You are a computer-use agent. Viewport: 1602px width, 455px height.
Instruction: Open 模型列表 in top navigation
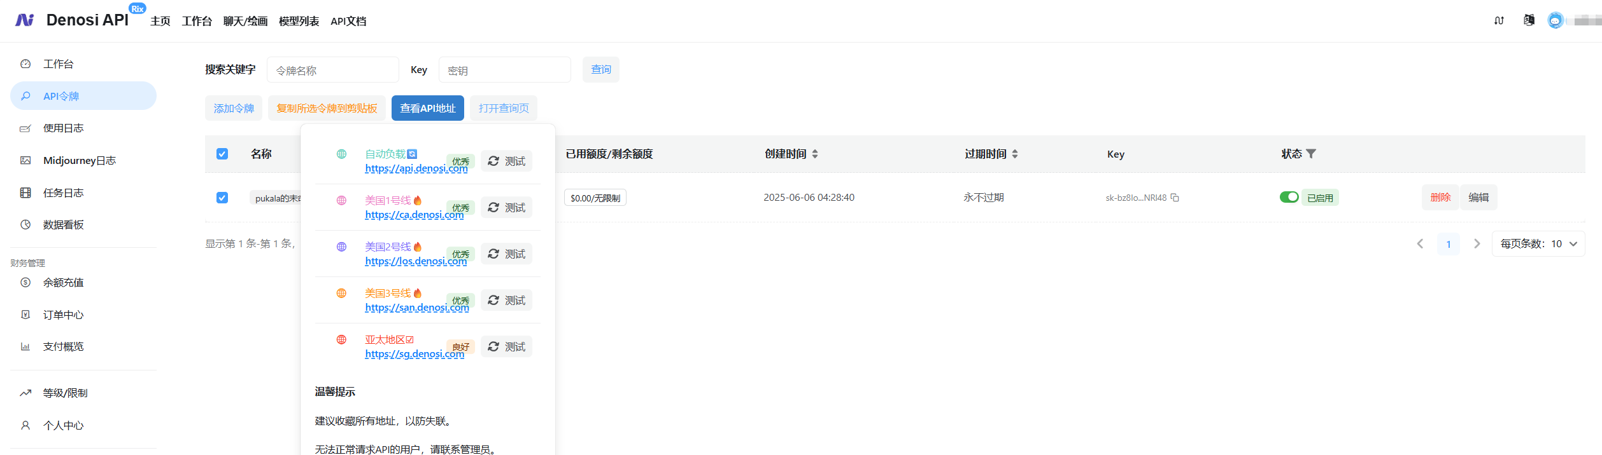(x=299, y=21)
